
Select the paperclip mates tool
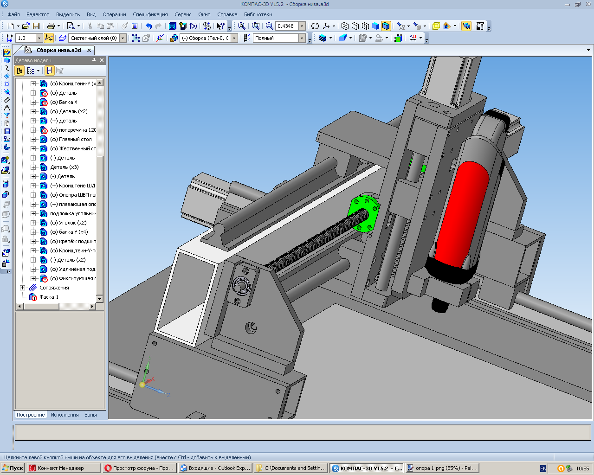point(6,100)
